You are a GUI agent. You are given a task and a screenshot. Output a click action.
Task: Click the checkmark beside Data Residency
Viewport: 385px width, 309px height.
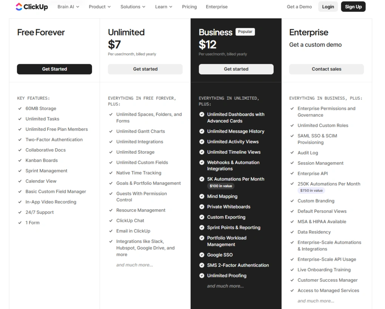(292, 232)
